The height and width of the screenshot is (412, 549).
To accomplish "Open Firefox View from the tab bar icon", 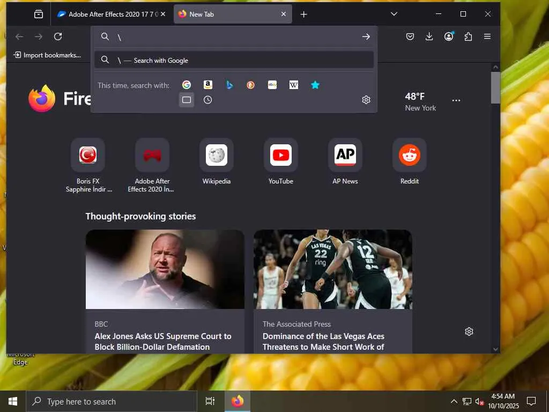I will (x=39, y=14).
